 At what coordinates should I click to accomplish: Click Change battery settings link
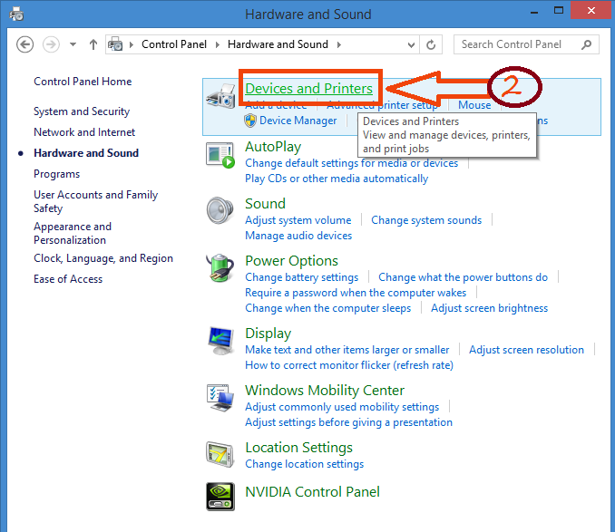pos(302,277)
